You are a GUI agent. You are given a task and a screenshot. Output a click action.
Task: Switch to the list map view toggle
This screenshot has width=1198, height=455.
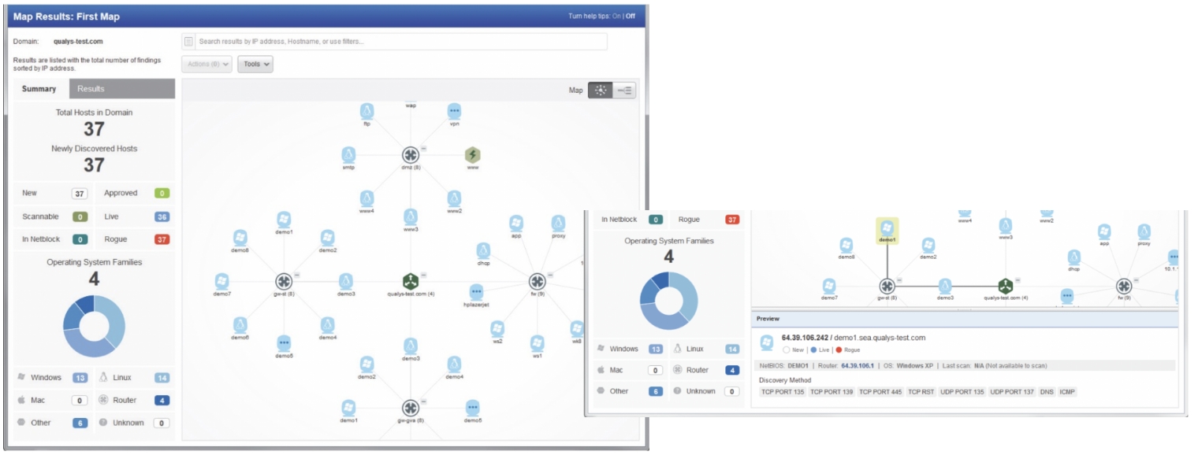(624, 90)
